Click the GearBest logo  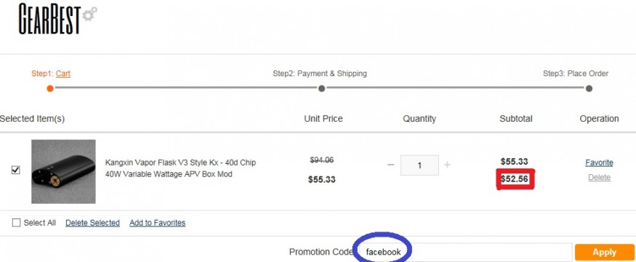tap(57, 18)
